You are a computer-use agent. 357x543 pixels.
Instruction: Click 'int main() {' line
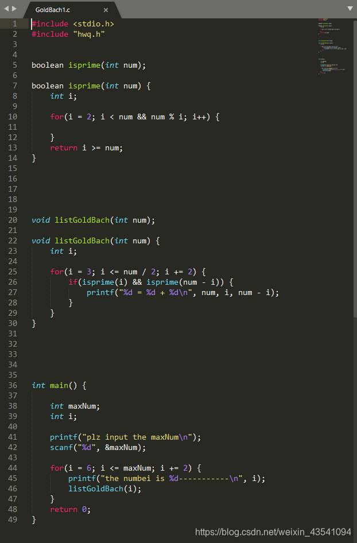click(x=59, y=386)
